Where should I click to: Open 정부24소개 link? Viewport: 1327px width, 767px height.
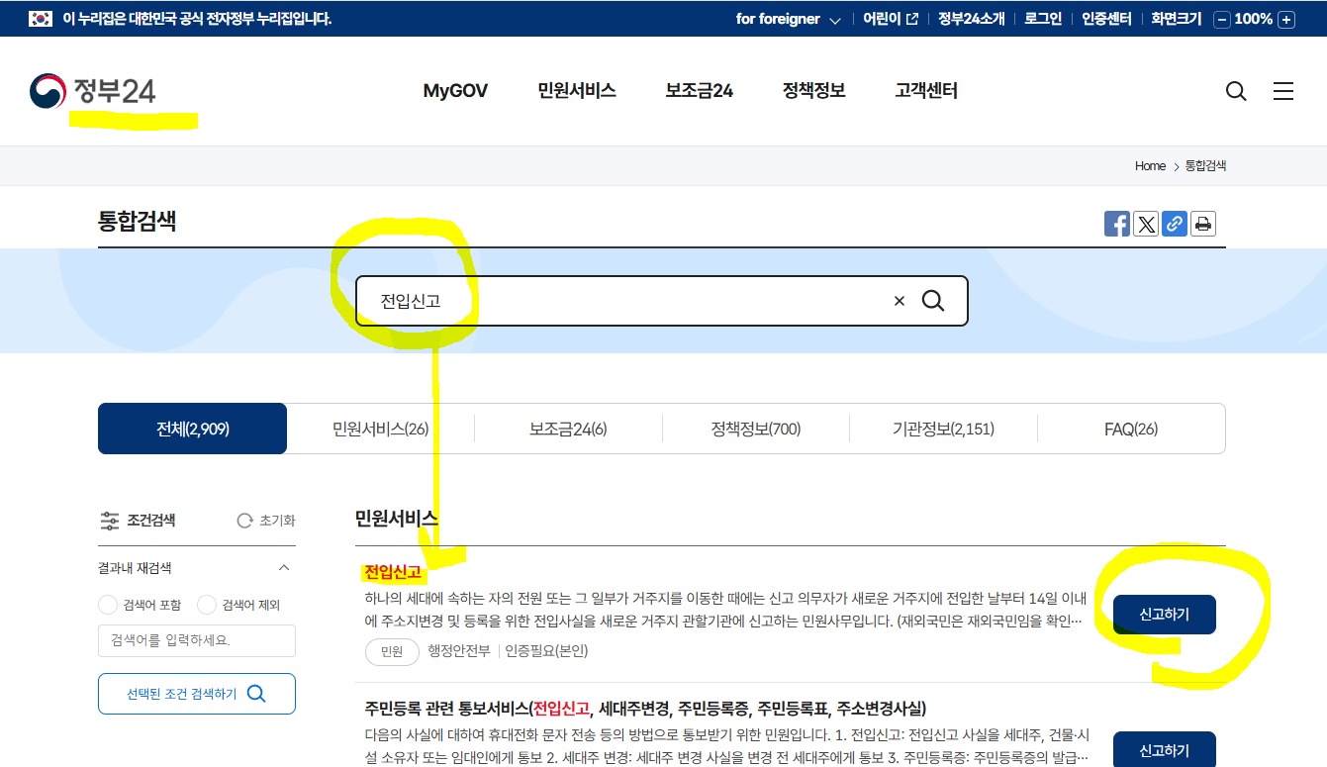pos(971,19)
